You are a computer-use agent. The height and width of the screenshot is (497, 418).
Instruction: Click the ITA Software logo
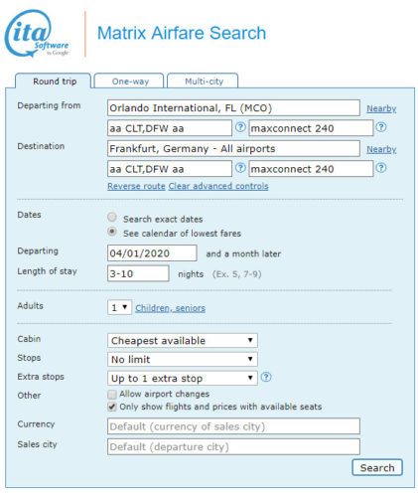37,33
